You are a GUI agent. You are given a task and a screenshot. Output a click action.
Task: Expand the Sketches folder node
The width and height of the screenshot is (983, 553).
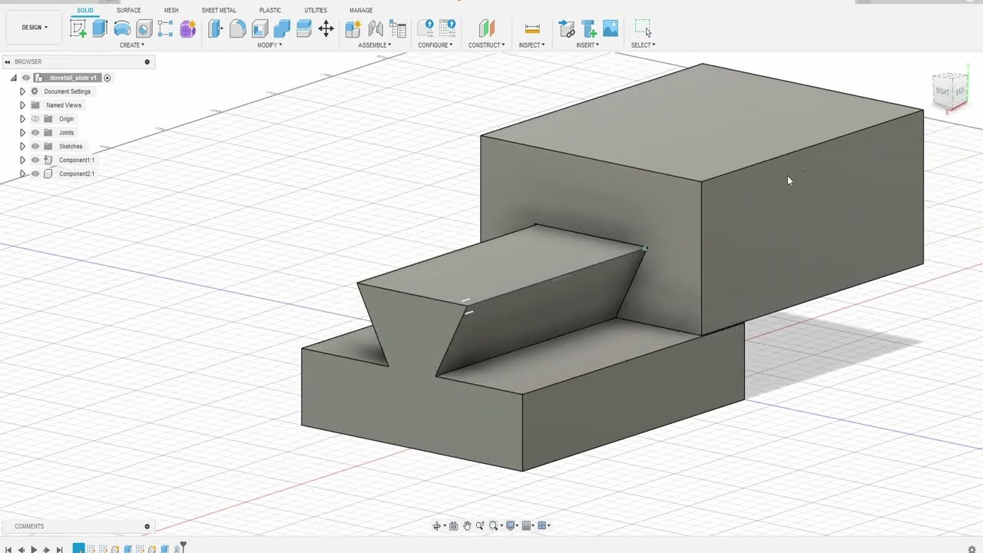click(x=22, y=147)
